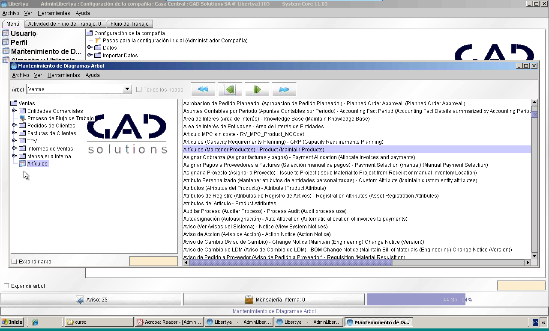The height and width of the screenshot is (331, 549).
Task: Click the language indicator in system tray
Action: 536,322
